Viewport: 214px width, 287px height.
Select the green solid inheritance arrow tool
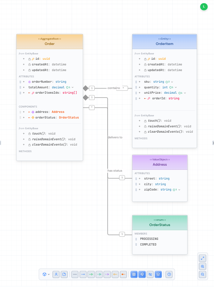click(91, 274)
